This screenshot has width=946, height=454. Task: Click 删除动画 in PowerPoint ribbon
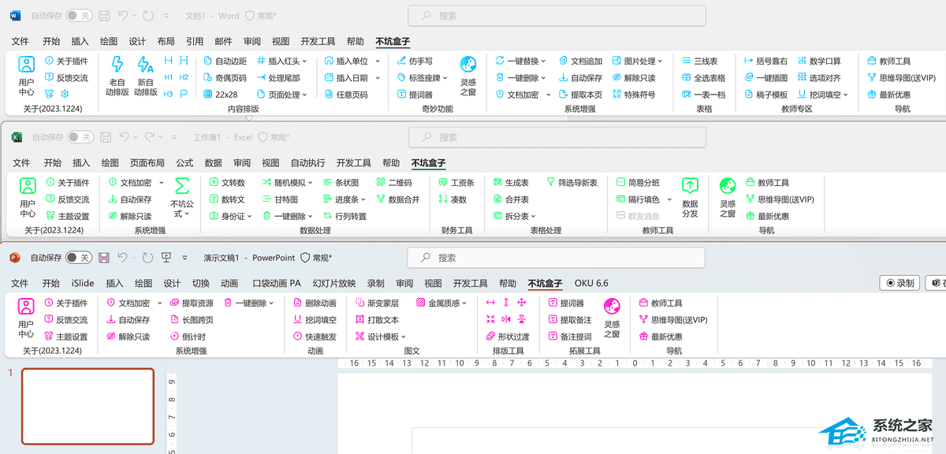[315, 303]
